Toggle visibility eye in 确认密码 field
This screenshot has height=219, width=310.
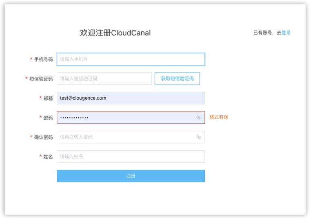199,137
